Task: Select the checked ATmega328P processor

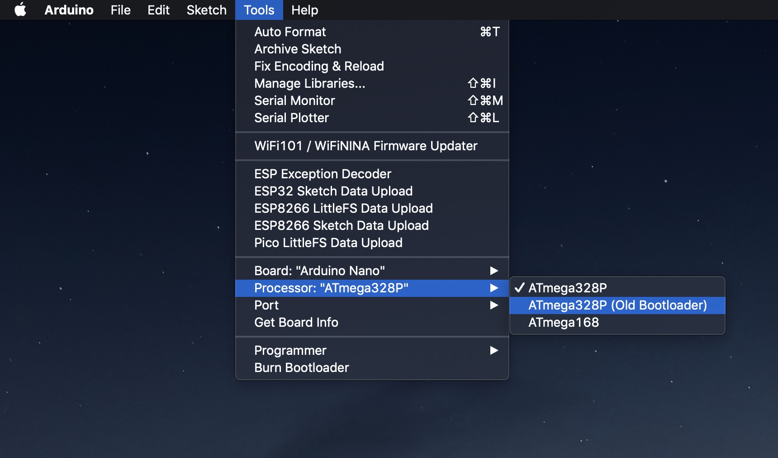Action: (568, 288)
